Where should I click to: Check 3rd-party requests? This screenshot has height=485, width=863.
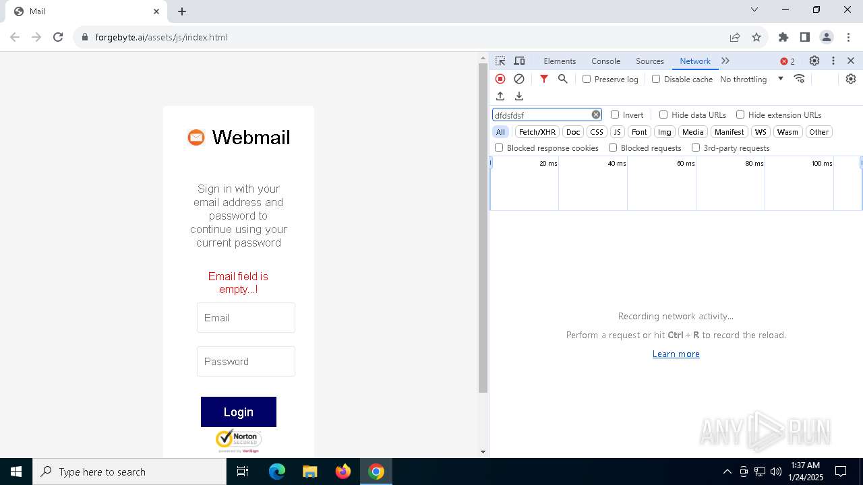[x=696, y=148]
